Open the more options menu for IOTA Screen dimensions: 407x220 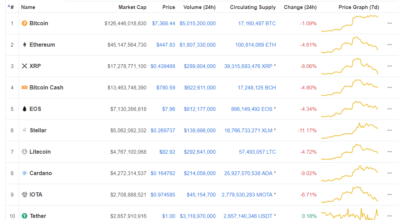coord(390,194)
